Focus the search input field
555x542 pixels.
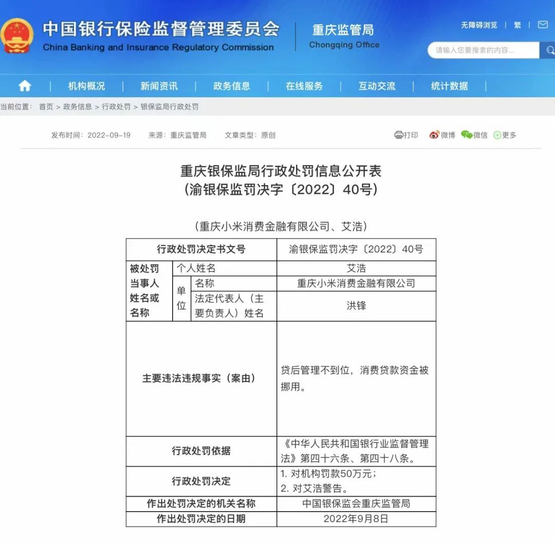coord(483,50)
